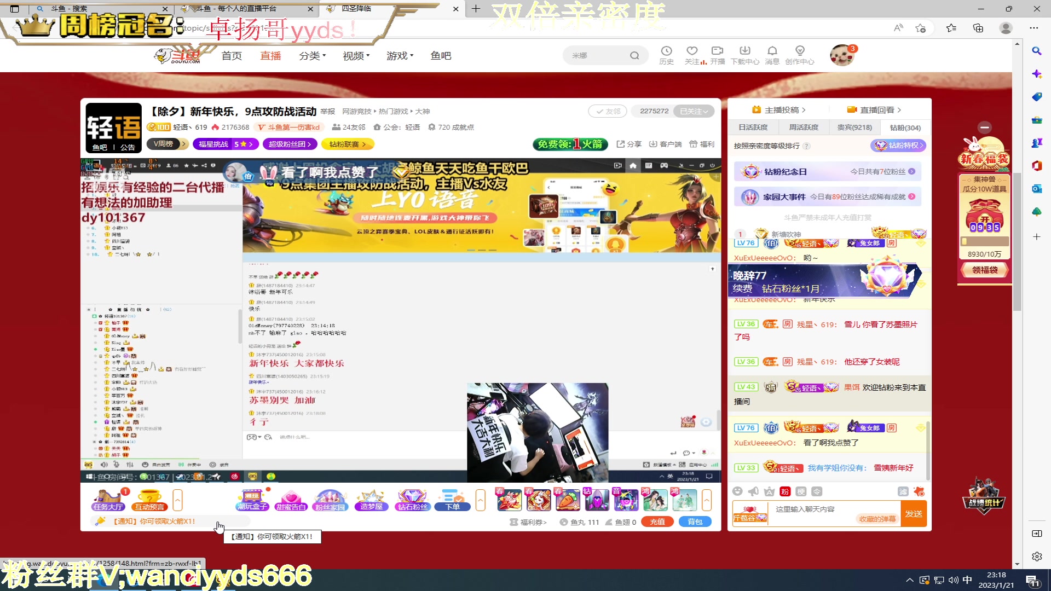Open the emoji picker in chat box

[x=737, y=491]
